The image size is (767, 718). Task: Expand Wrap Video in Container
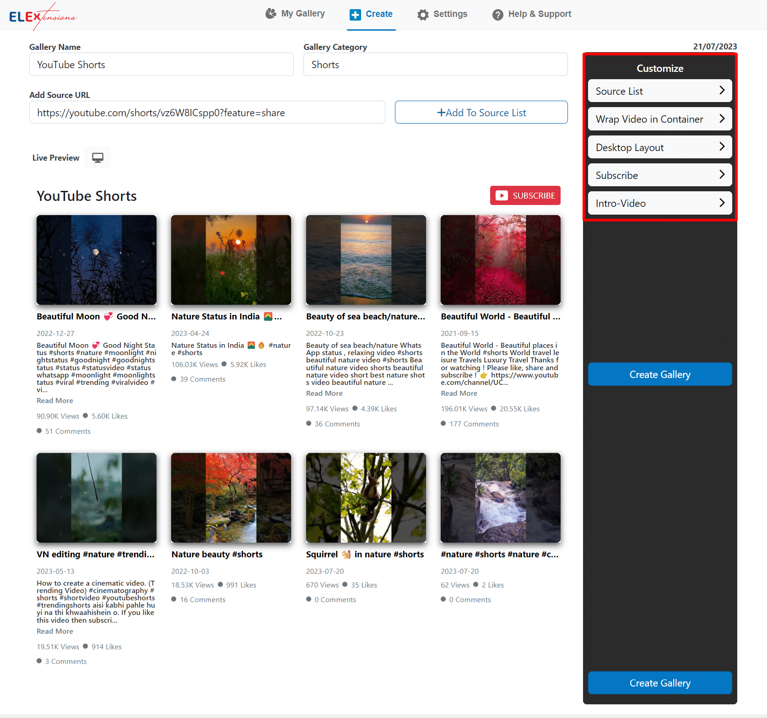pyautogui.click(x=660, y=119)
